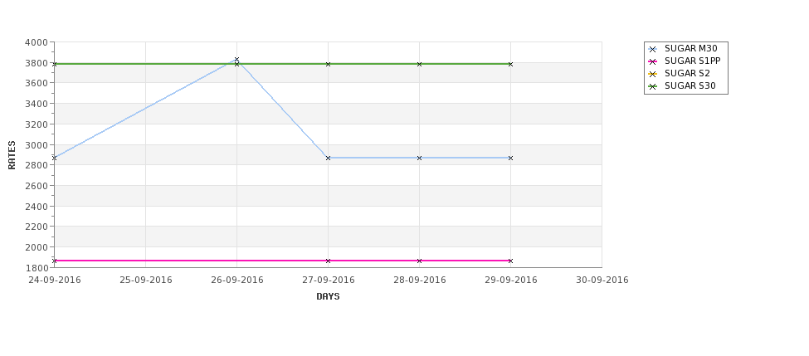The width and height of the screenshot is (809, 356).
Task: Click SUGAR S1PP legend label
Action: tap(692, 61)
